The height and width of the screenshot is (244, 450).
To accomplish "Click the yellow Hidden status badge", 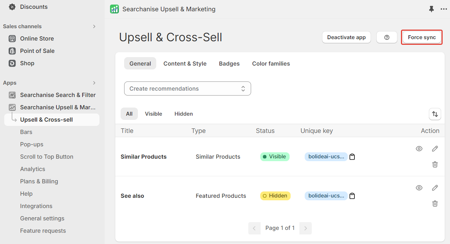I will pyautogui.click(x=275, y=196).
